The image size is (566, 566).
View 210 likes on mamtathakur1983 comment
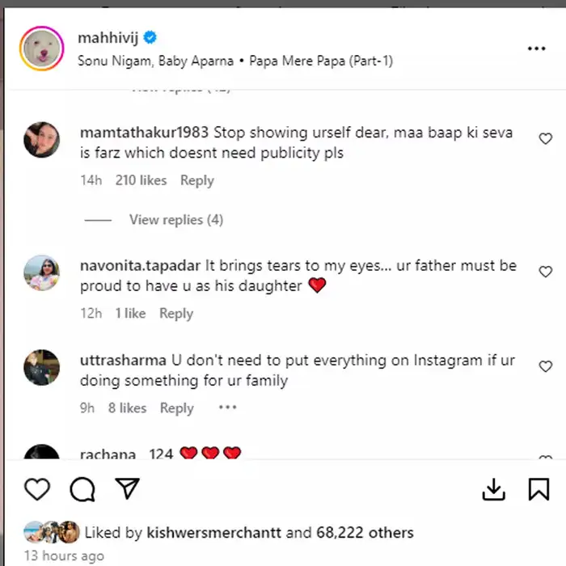pyautogui.click(x=141, y=180)
